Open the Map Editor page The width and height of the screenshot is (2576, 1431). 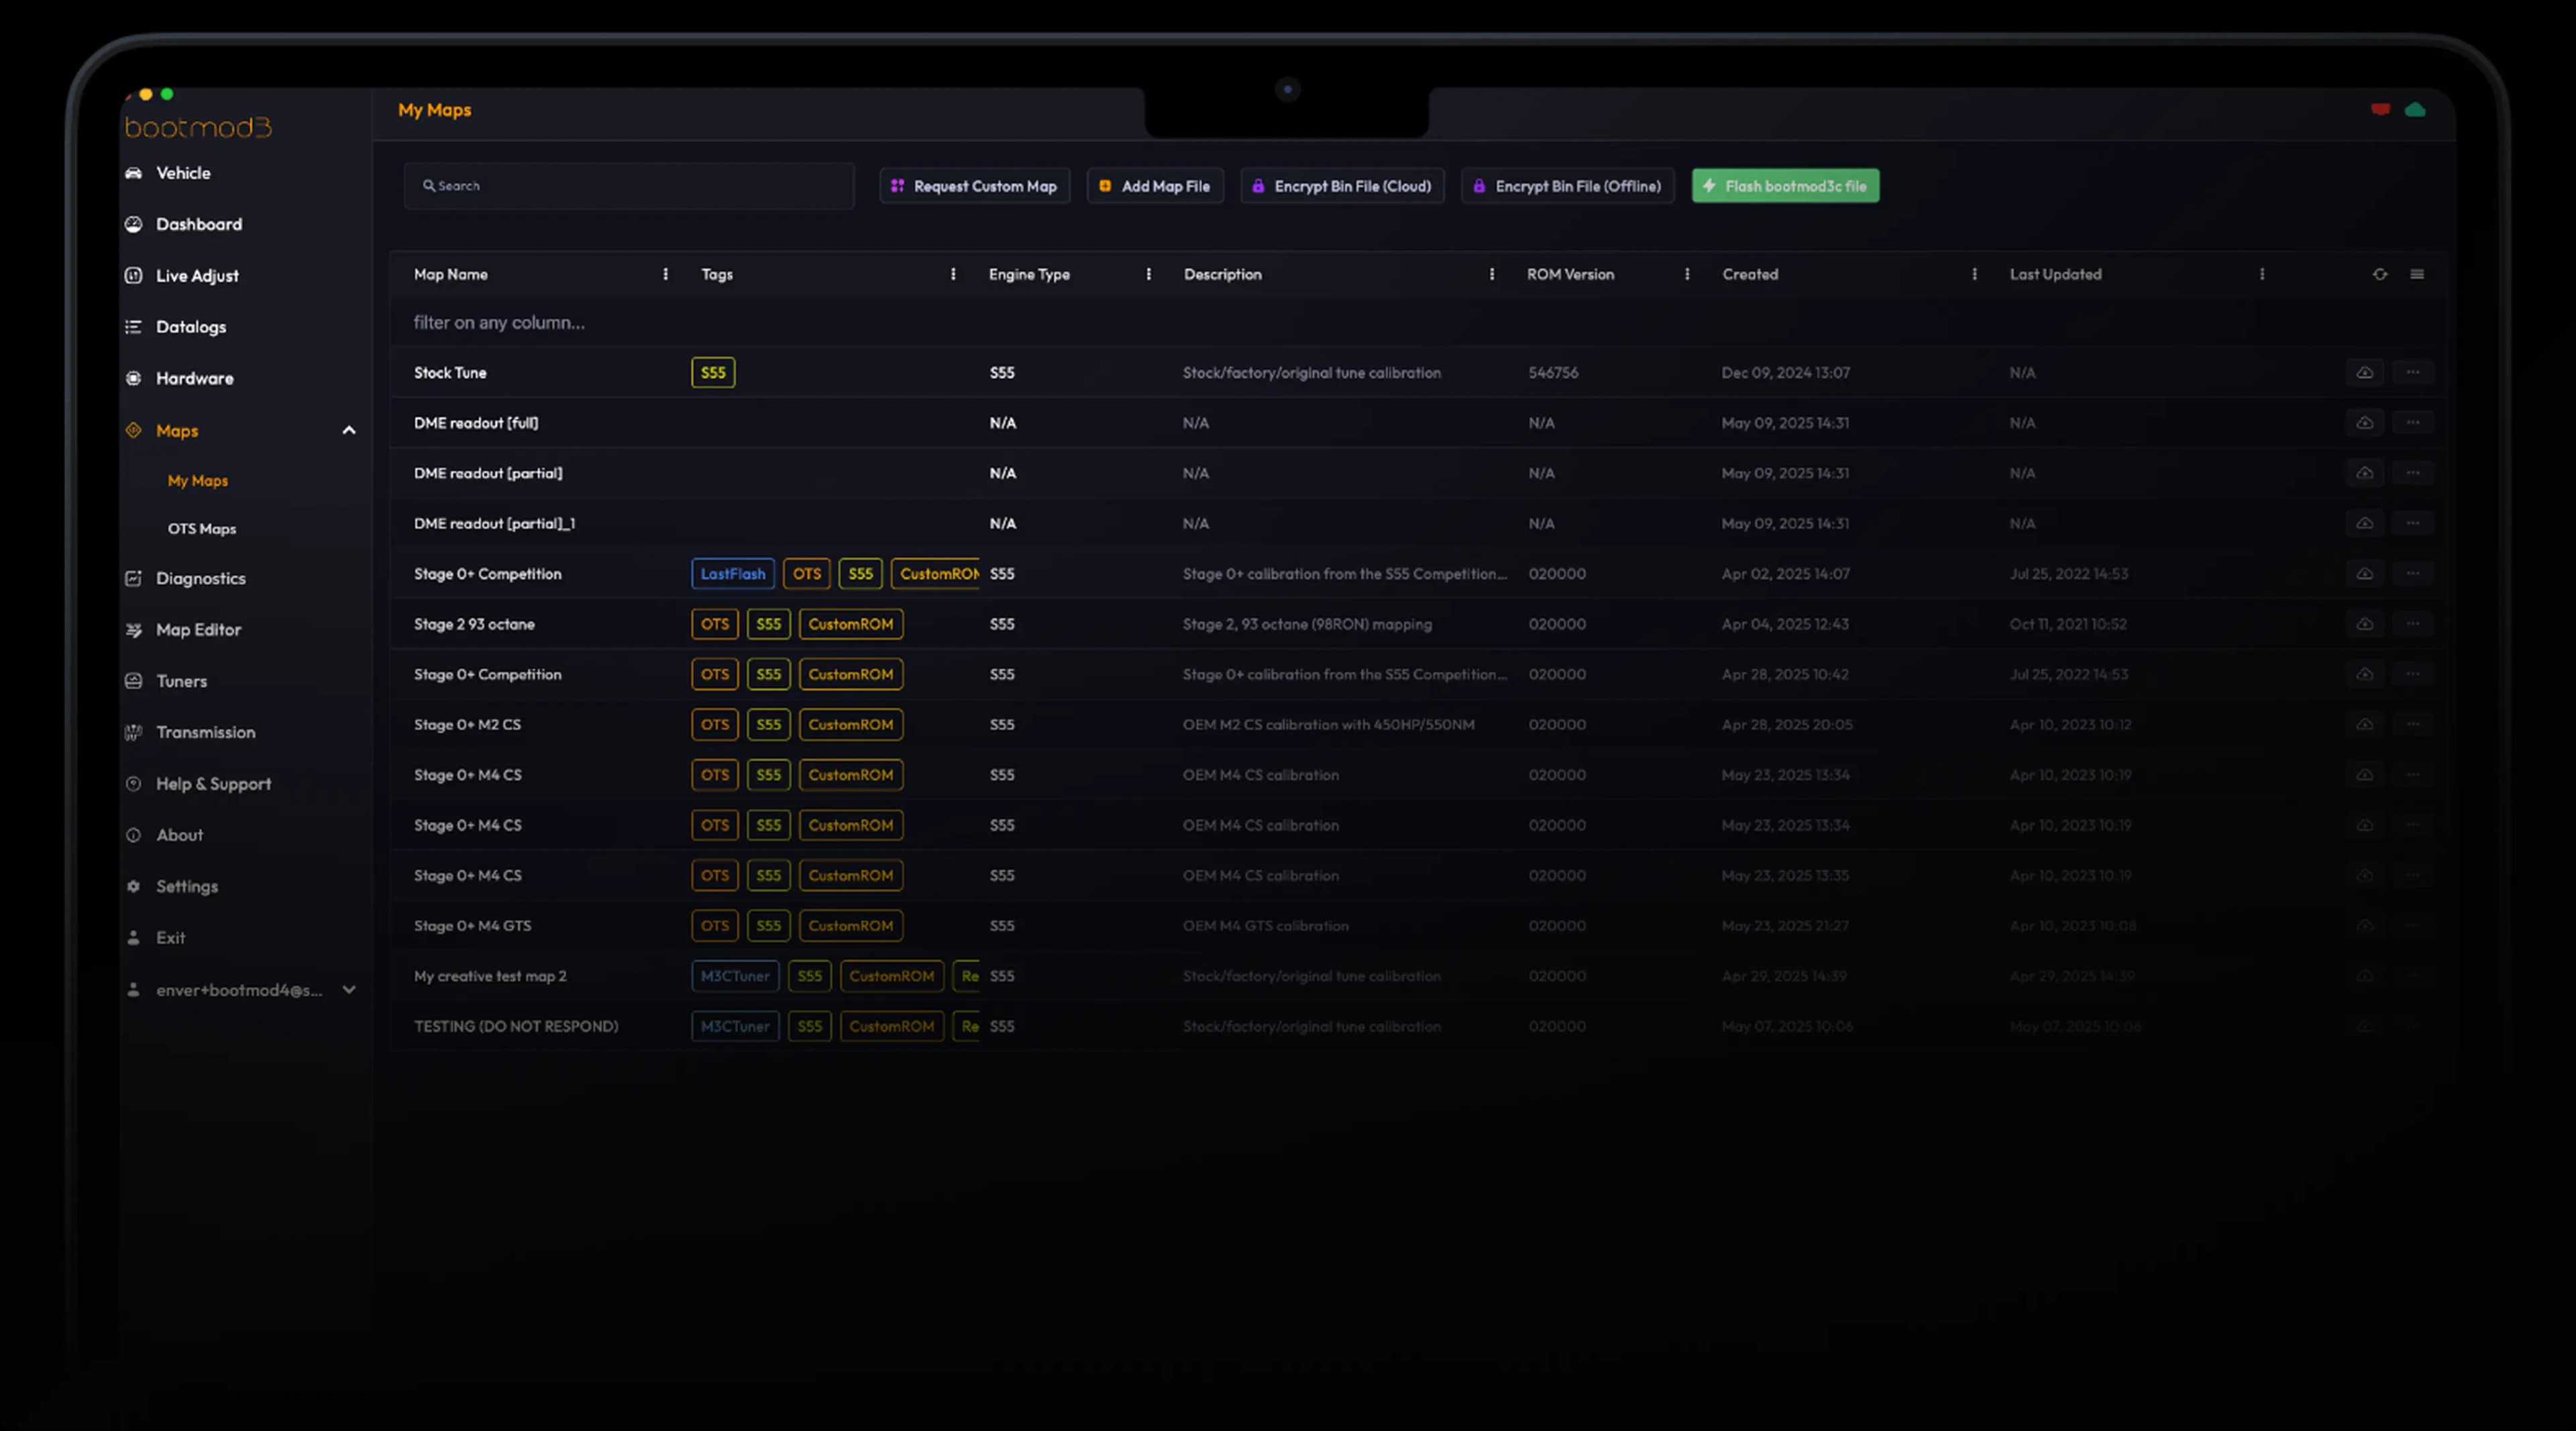[198, 629]
